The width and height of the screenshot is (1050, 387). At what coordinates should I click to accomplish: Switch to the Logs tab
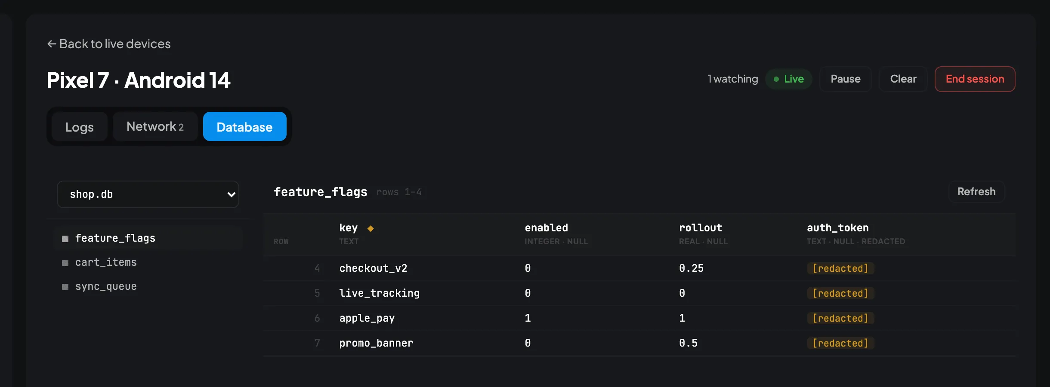click(x=80, y=127)
